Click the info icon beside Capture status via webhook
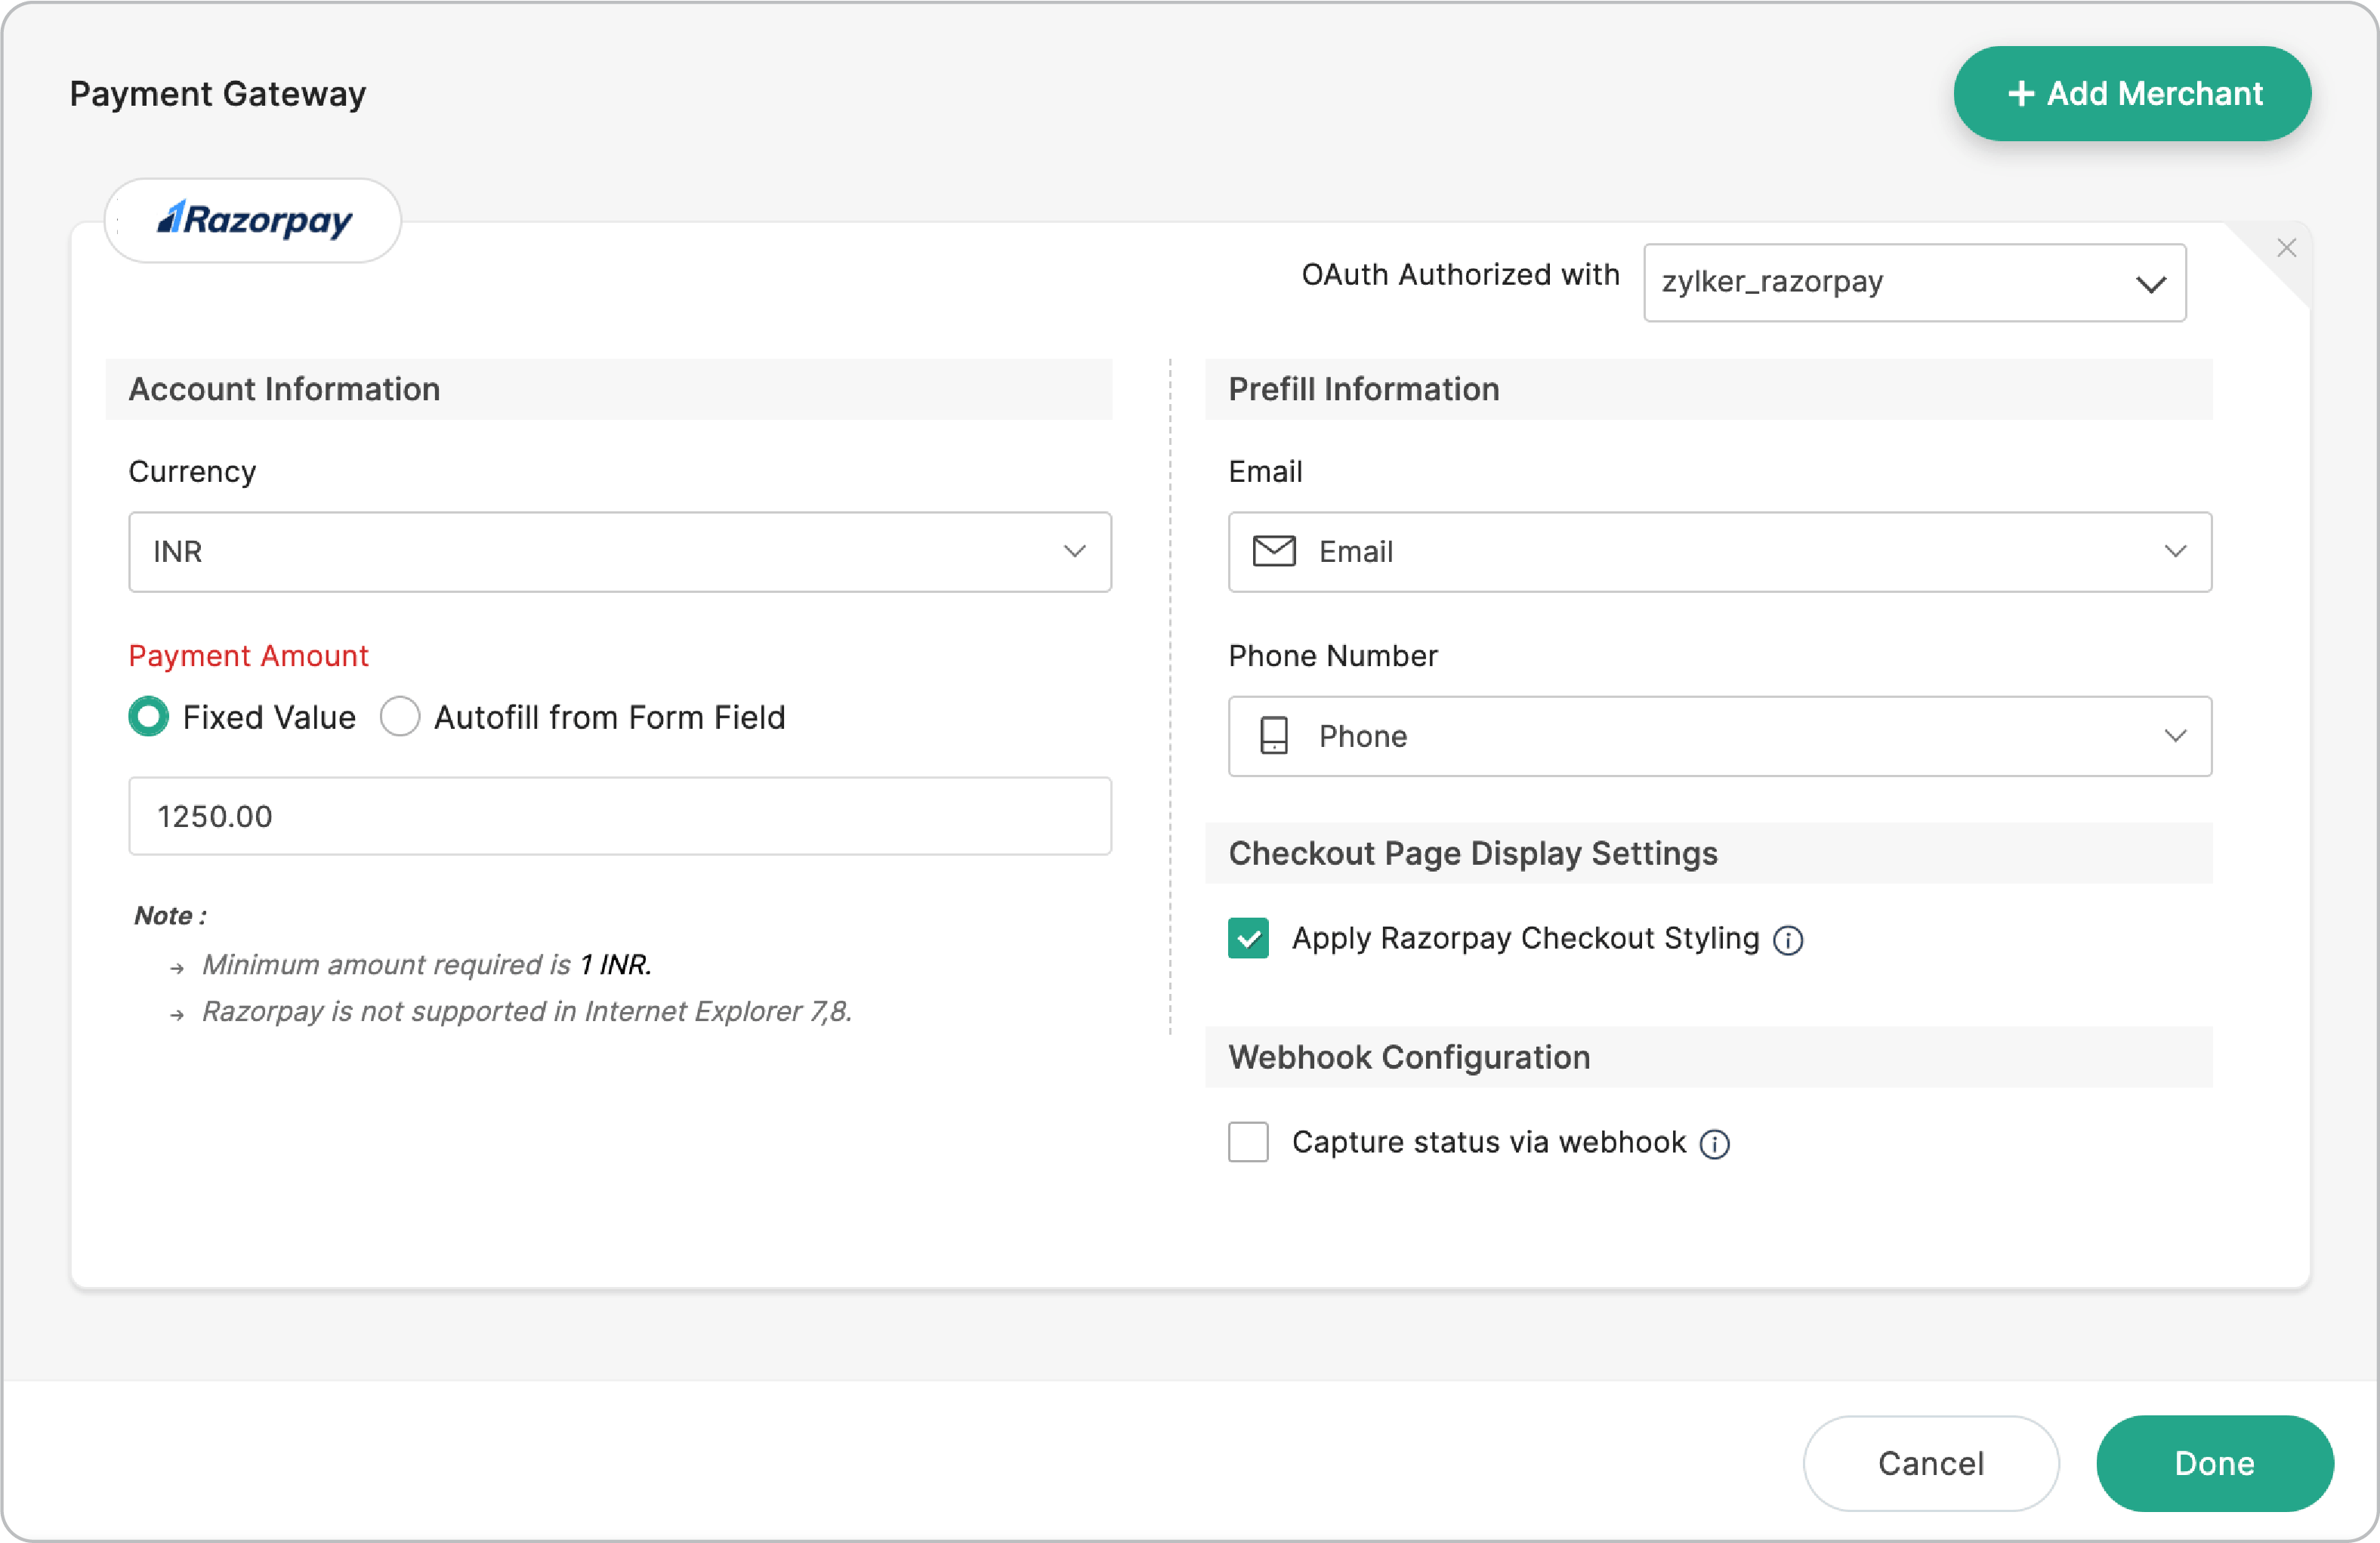Viewport: 2380px width, 1543px height. click(1714, 1143)
